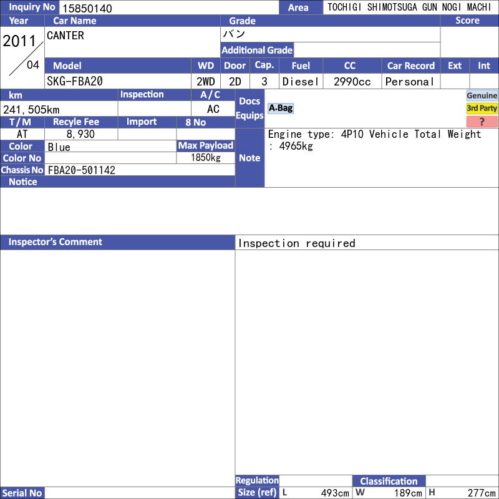
Task: Click the Additional Grade field
Action: pos(366,51)
